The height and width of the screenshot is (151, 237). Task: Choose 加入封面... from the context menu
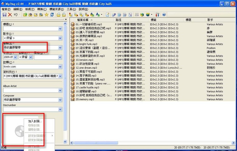coord(35,121)
